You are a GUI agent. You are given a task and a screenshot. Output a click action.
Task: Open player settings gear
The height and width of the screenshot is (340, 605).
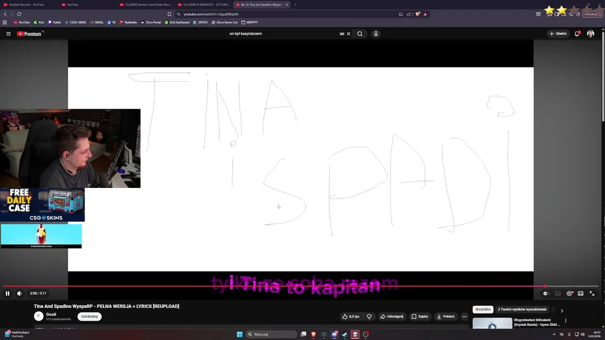coord(570,293)
